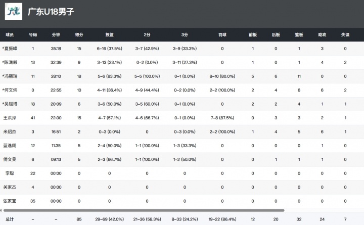The image size is (364, 225).
Task: Open player 冯熙瑞 profile
Action: 10,76
